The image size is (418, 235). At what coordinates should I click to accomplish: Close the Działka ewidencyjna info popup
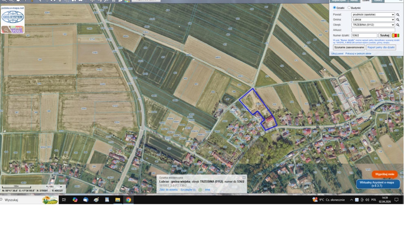click(244, 177)
